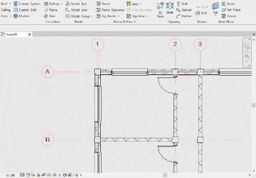Open Temporary View Properties icon
The width and height of the screenshot is (256, 178).
coord(65,175)
